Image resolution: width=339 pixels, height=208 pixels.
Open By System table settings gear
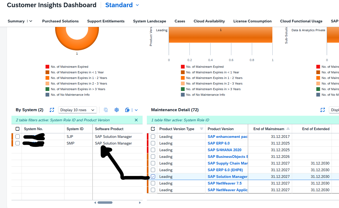click(116, 110)
